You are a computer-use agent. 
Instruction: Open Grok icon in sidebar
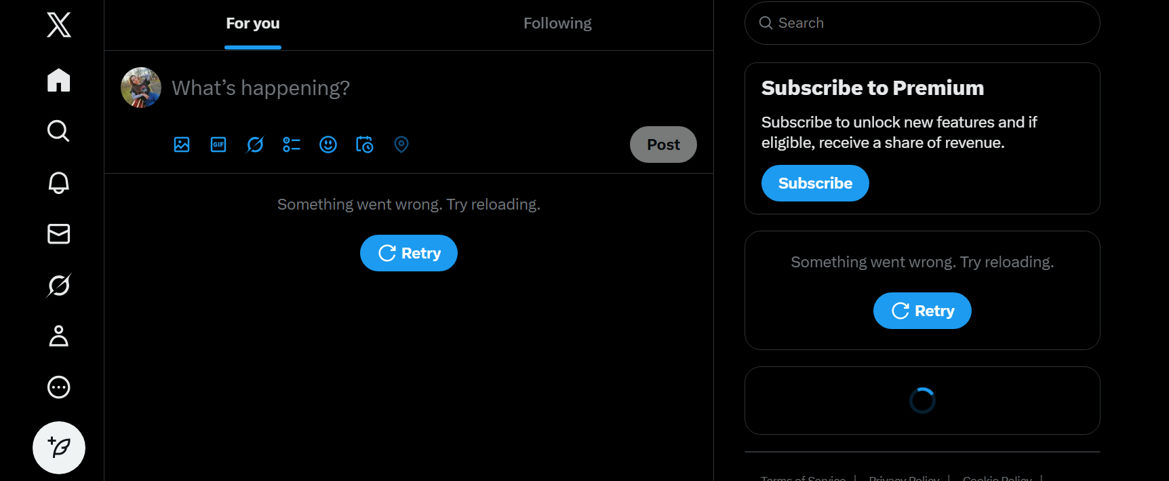point(59,286)
